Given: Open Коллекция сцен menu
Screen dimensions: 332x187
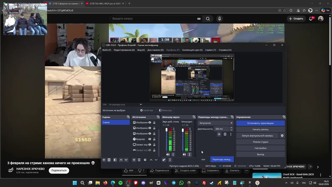Looking at the screenshot, I should 192,50.
